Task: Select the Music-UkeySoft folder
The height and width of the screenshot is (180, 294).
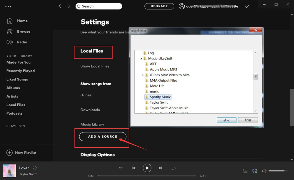Action: 160,58
